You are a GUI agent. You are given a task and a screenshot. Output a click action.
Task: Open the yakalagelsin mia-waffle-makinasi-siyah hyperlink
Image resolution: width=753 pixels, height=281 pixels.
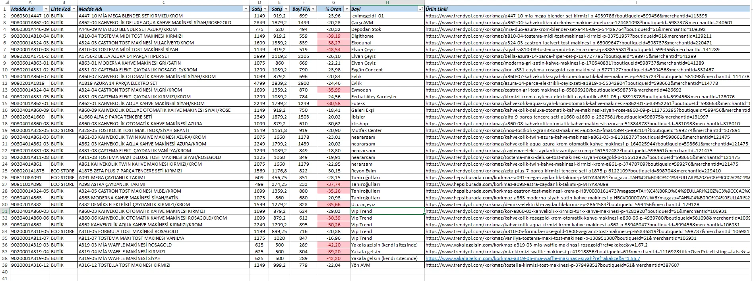click(x=533, y=258)
